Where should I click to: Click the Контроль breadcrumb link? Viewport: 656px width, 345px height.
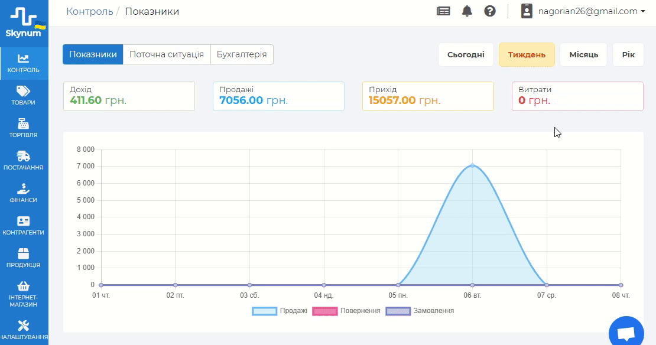click(90, 11)
